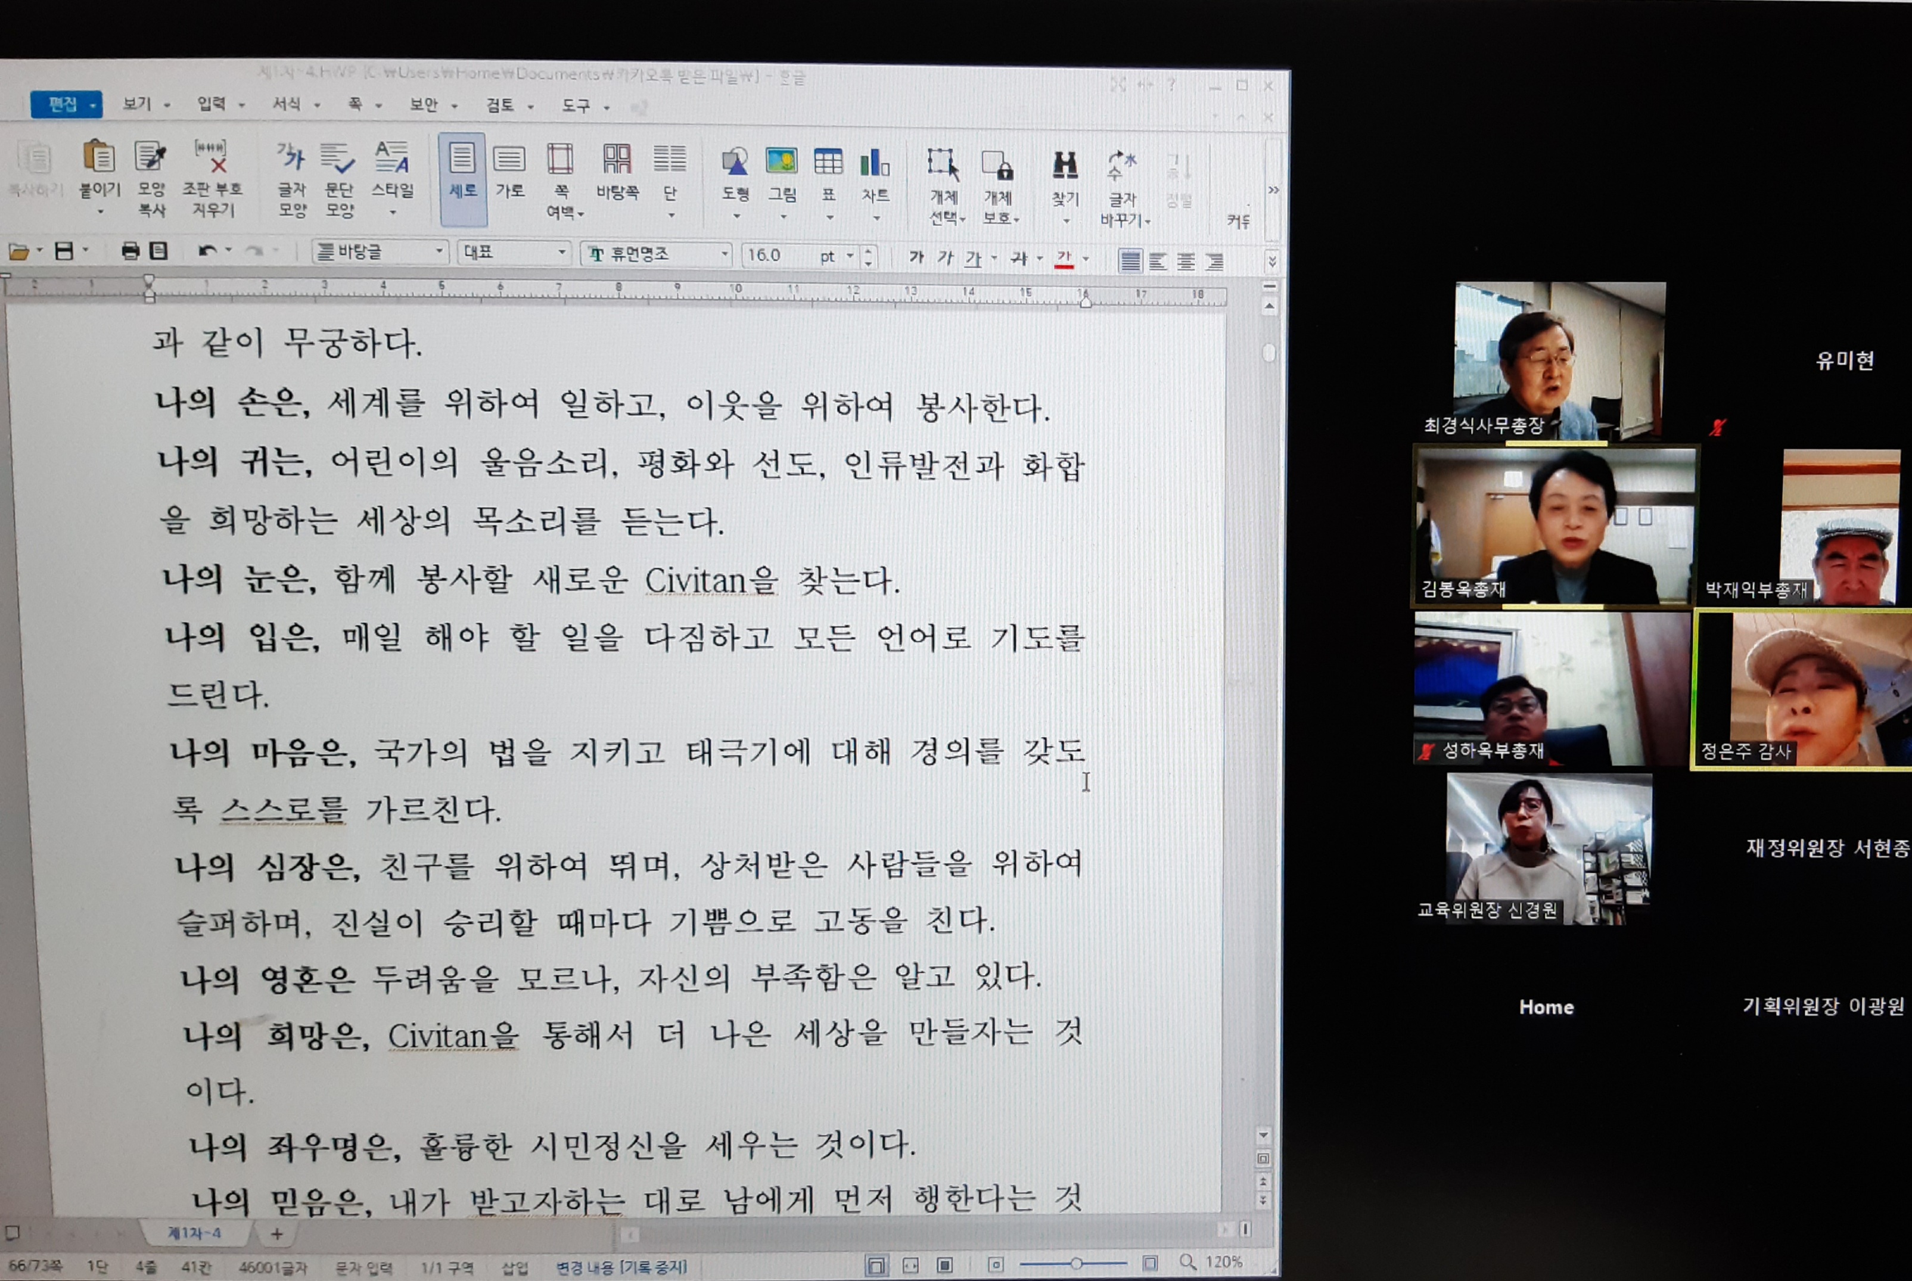The width and height of the screenshot is (1912, 1281).
Task: Open the 편집 (Edit) menu tab
Action: click(x=66, y=104)
